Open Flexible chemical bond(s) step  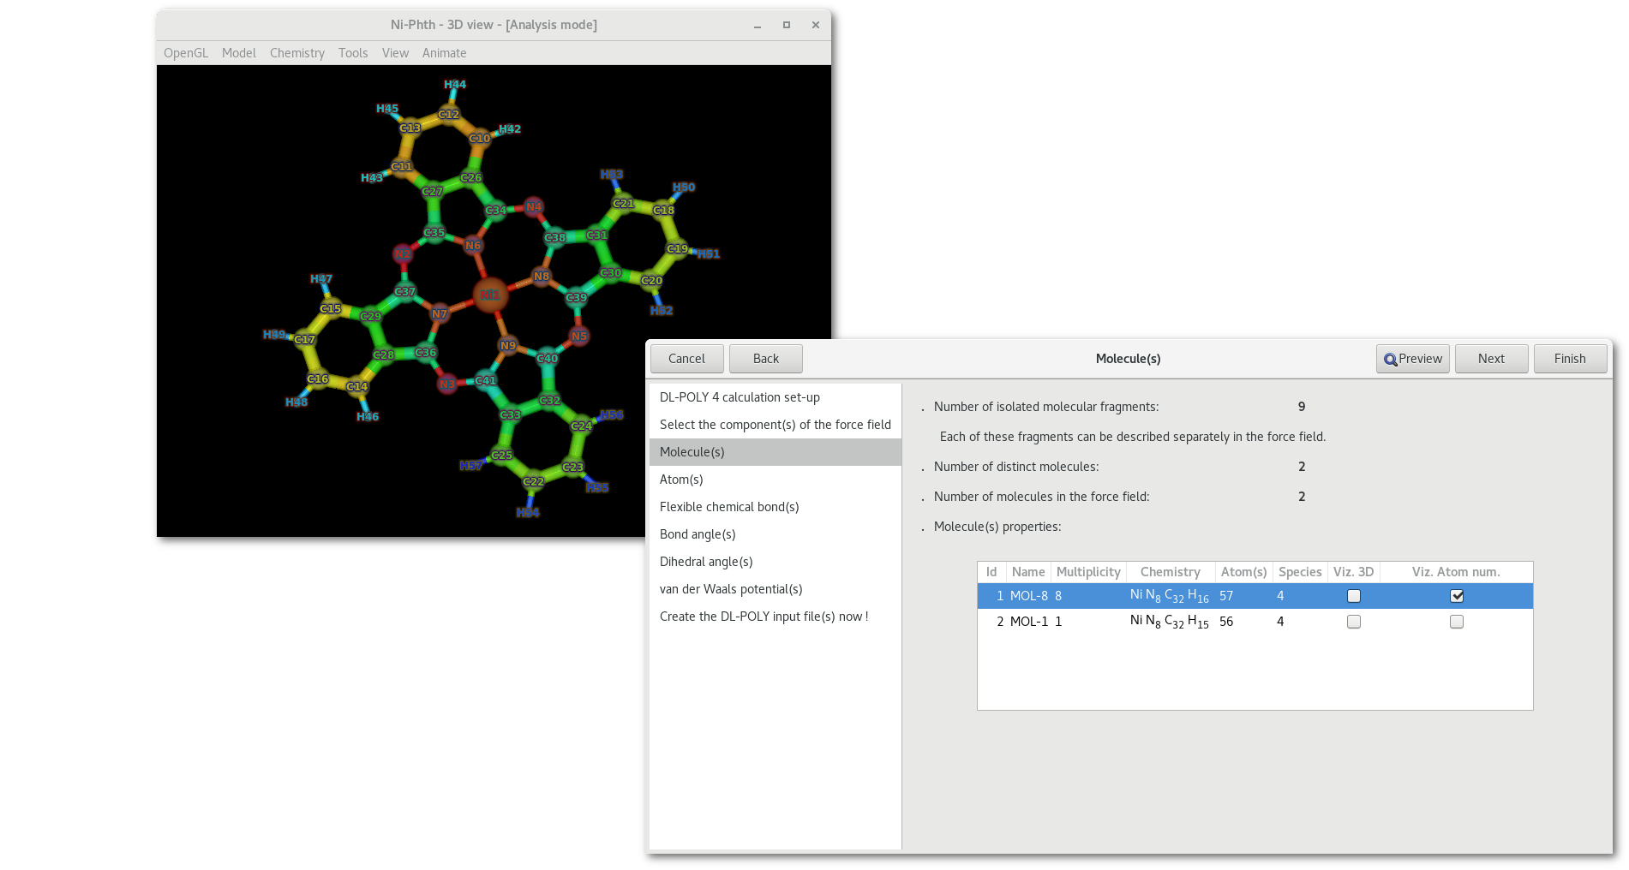click(x=729, y=507)
